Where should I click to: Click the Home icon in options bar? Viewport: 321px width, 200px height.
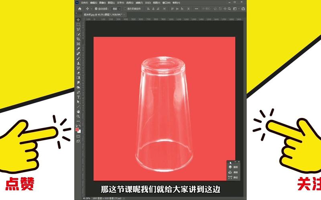79,8
